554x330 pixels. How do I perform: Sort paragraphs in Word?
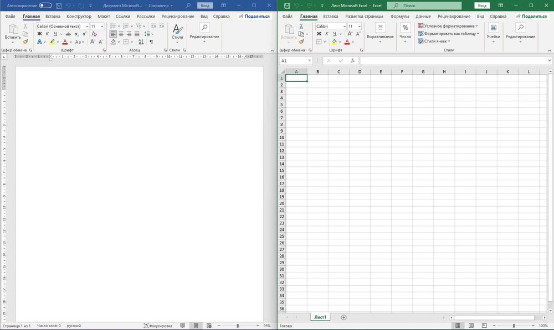point(141,41)
